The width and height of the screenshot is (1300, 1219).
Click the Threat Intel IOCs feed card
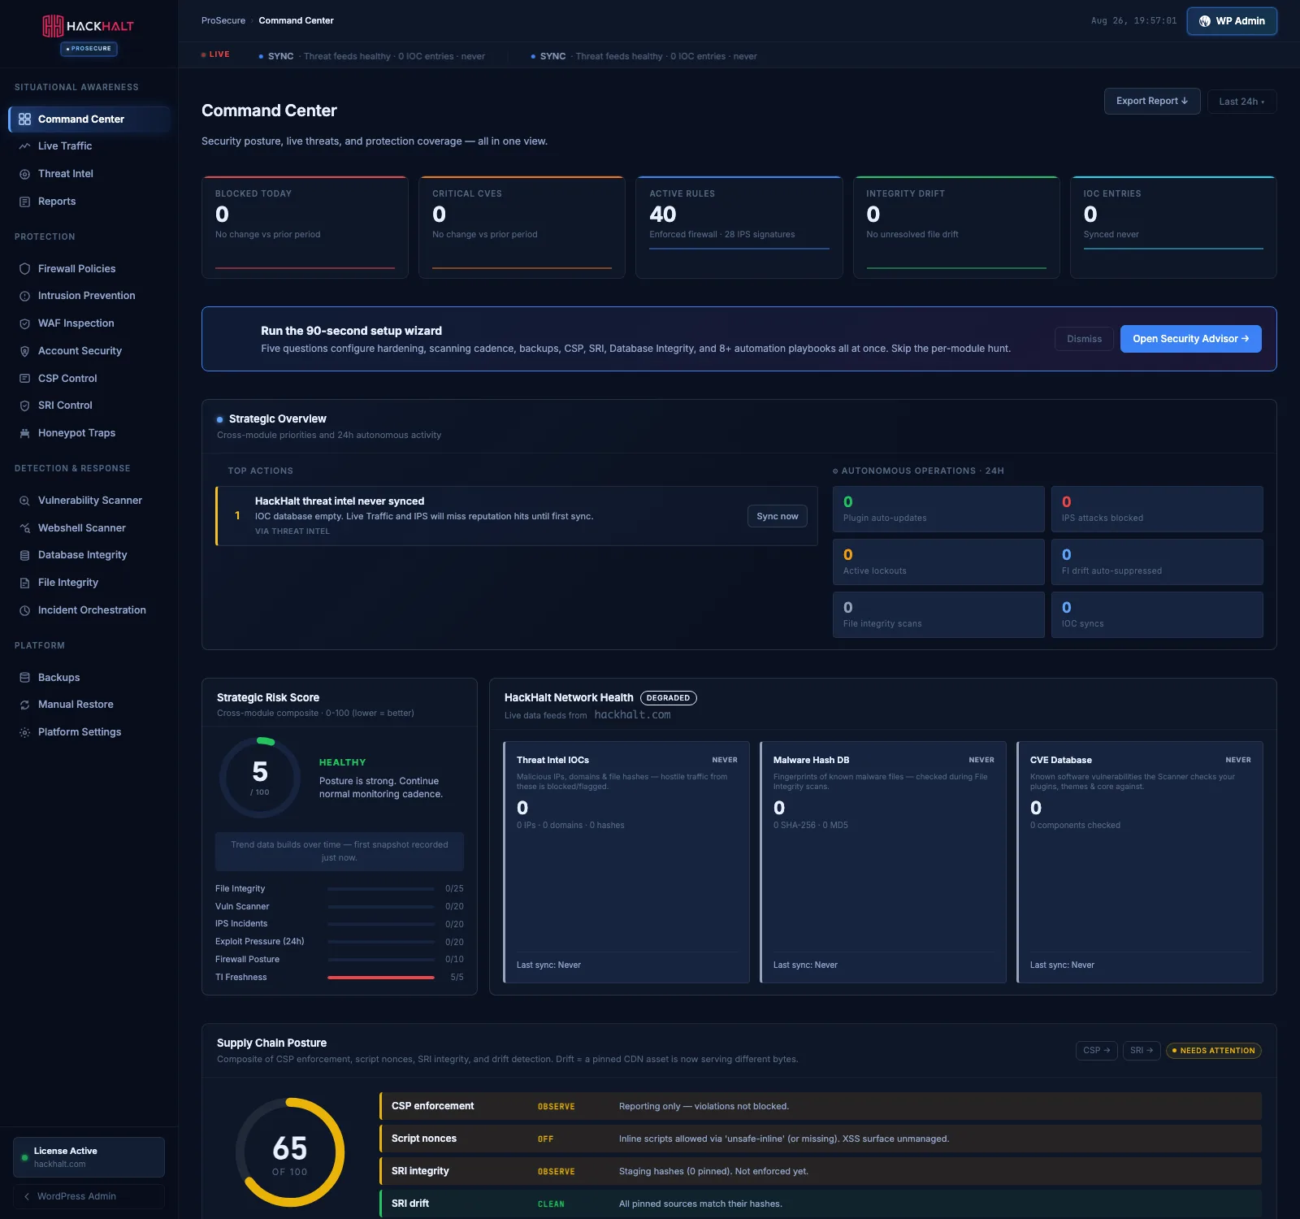626,862
